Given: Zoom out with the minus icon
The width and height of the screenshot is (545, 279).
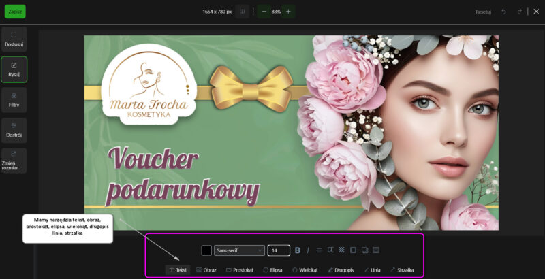Looking at the screenshot, I should (264, 12).
